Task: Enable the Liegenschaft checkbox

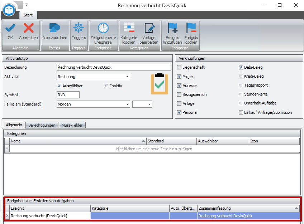Action: [179, 67]
